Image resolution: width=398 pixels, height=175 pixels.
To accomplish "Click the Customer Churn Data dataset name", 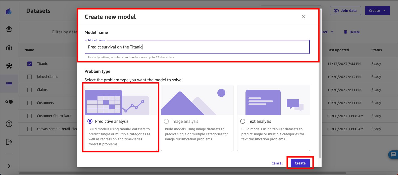I will coord(54,116).
